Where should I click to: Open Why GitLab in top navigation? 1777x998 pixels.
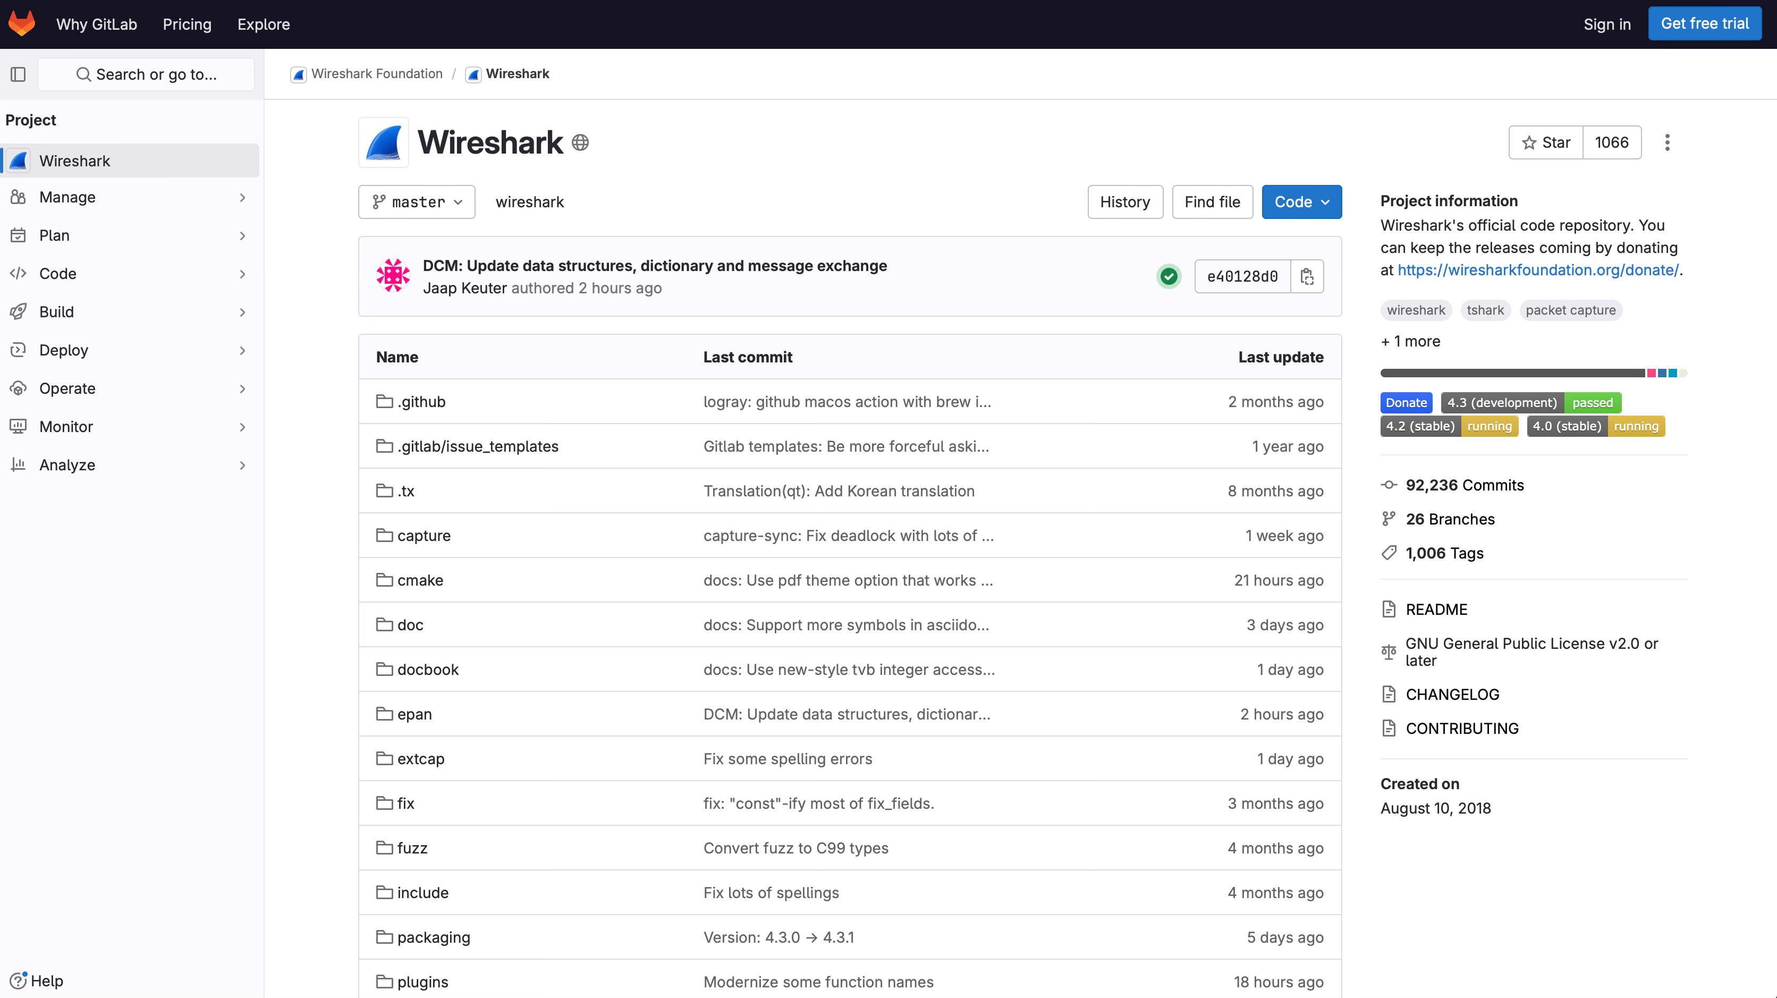[x=97, y=24]
